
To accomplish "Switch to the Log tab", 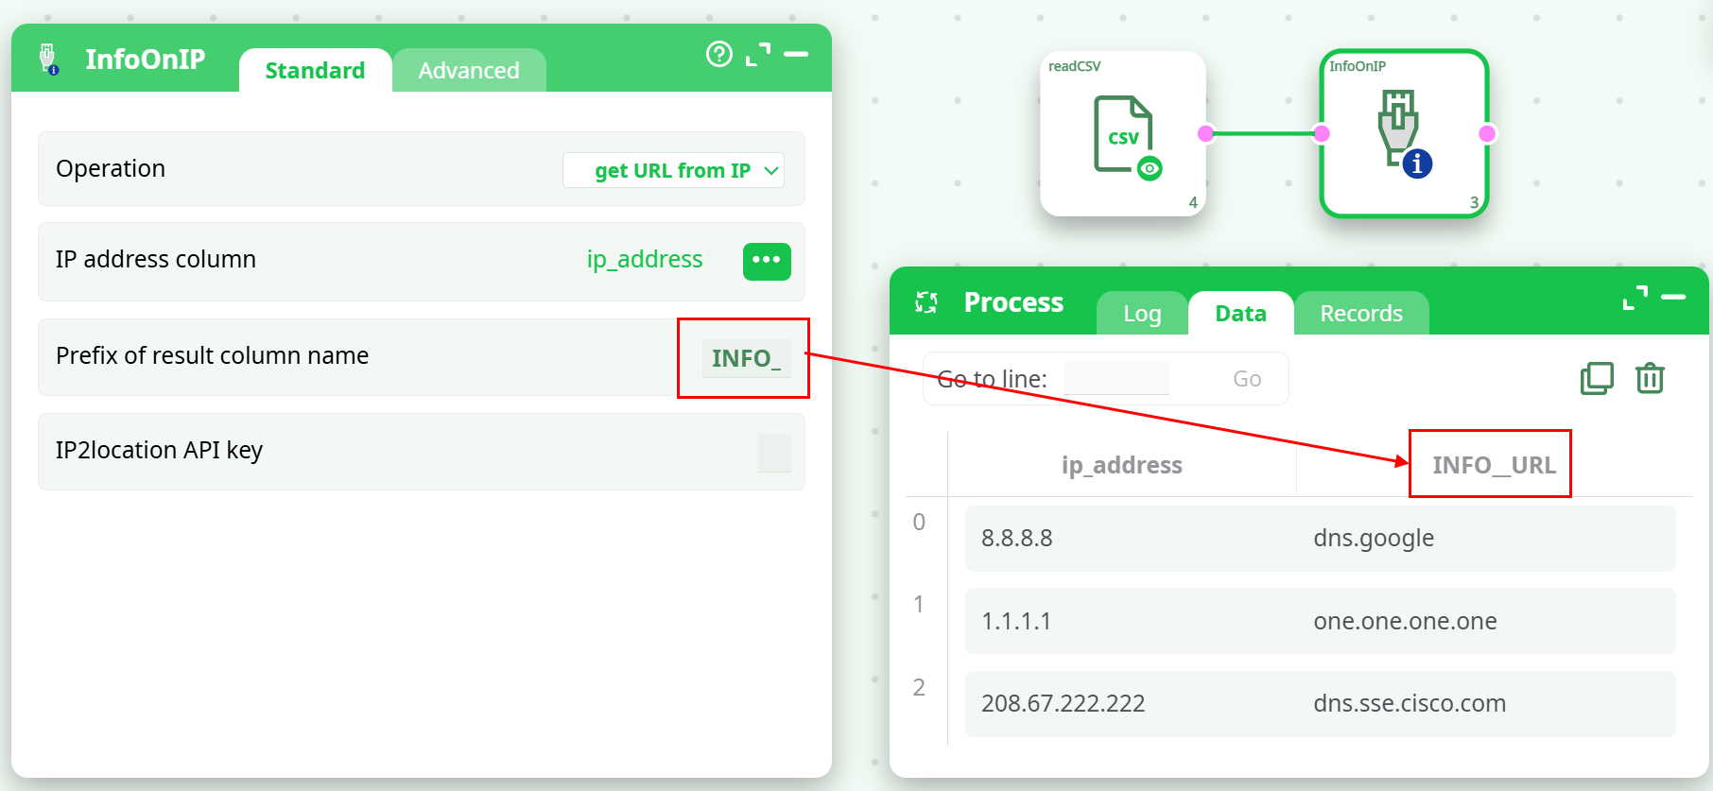I will tap(1142, 314).
